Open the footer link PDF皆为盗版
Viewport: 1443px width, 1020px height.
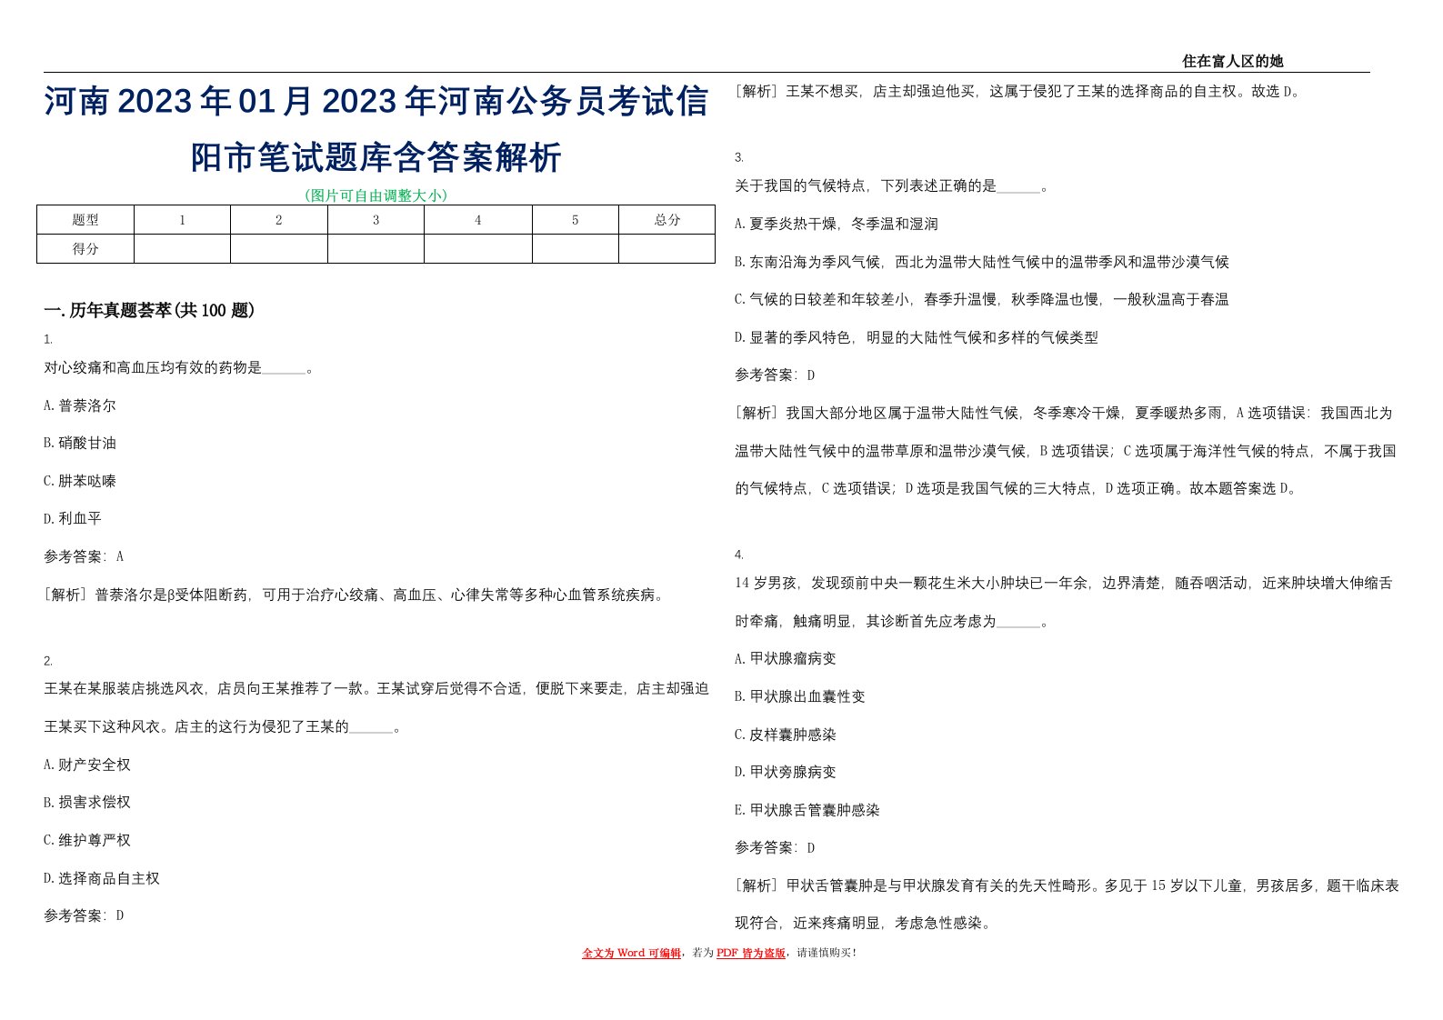tap(750, 954)
